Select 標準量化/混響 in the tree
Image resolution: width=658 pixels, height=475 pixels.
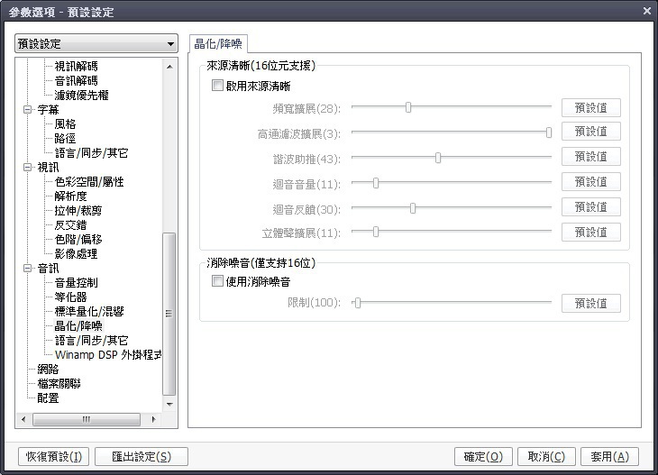[89, 311]
